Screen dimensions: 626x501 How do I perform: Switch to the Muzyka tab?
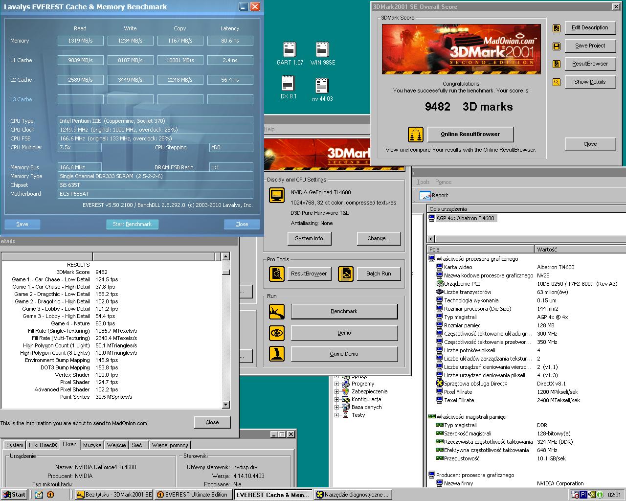click(x=92, y=445)
